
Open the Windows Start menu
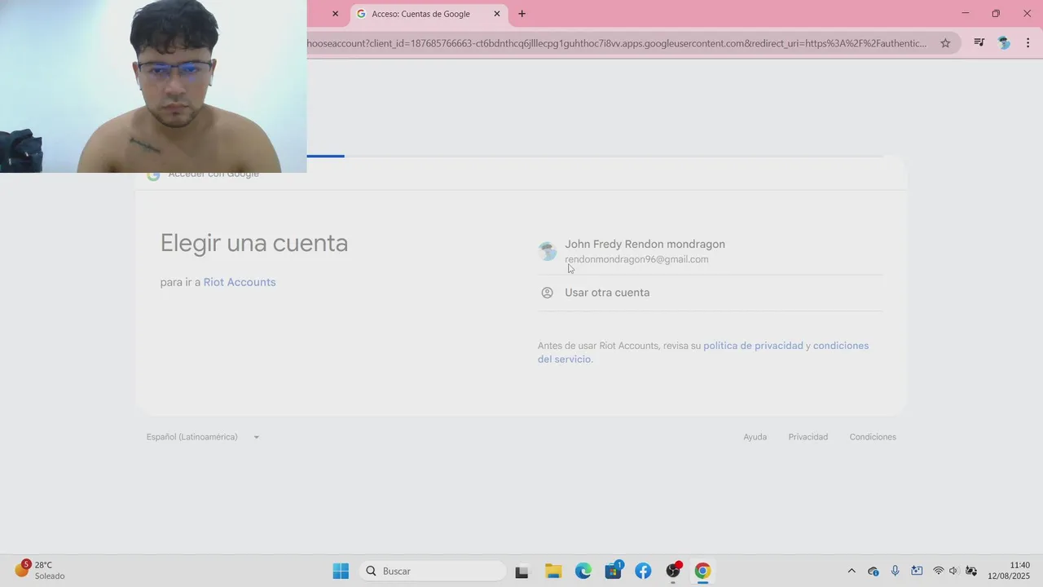[341, 571]
